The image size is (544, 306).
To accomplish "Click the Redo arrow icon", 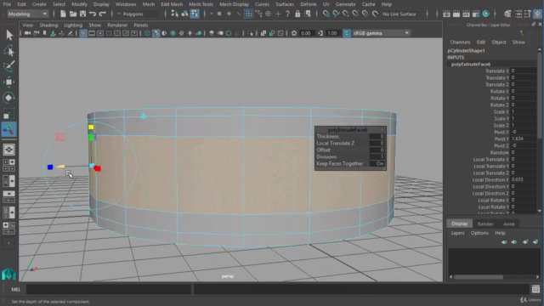I will click(102, 14).
